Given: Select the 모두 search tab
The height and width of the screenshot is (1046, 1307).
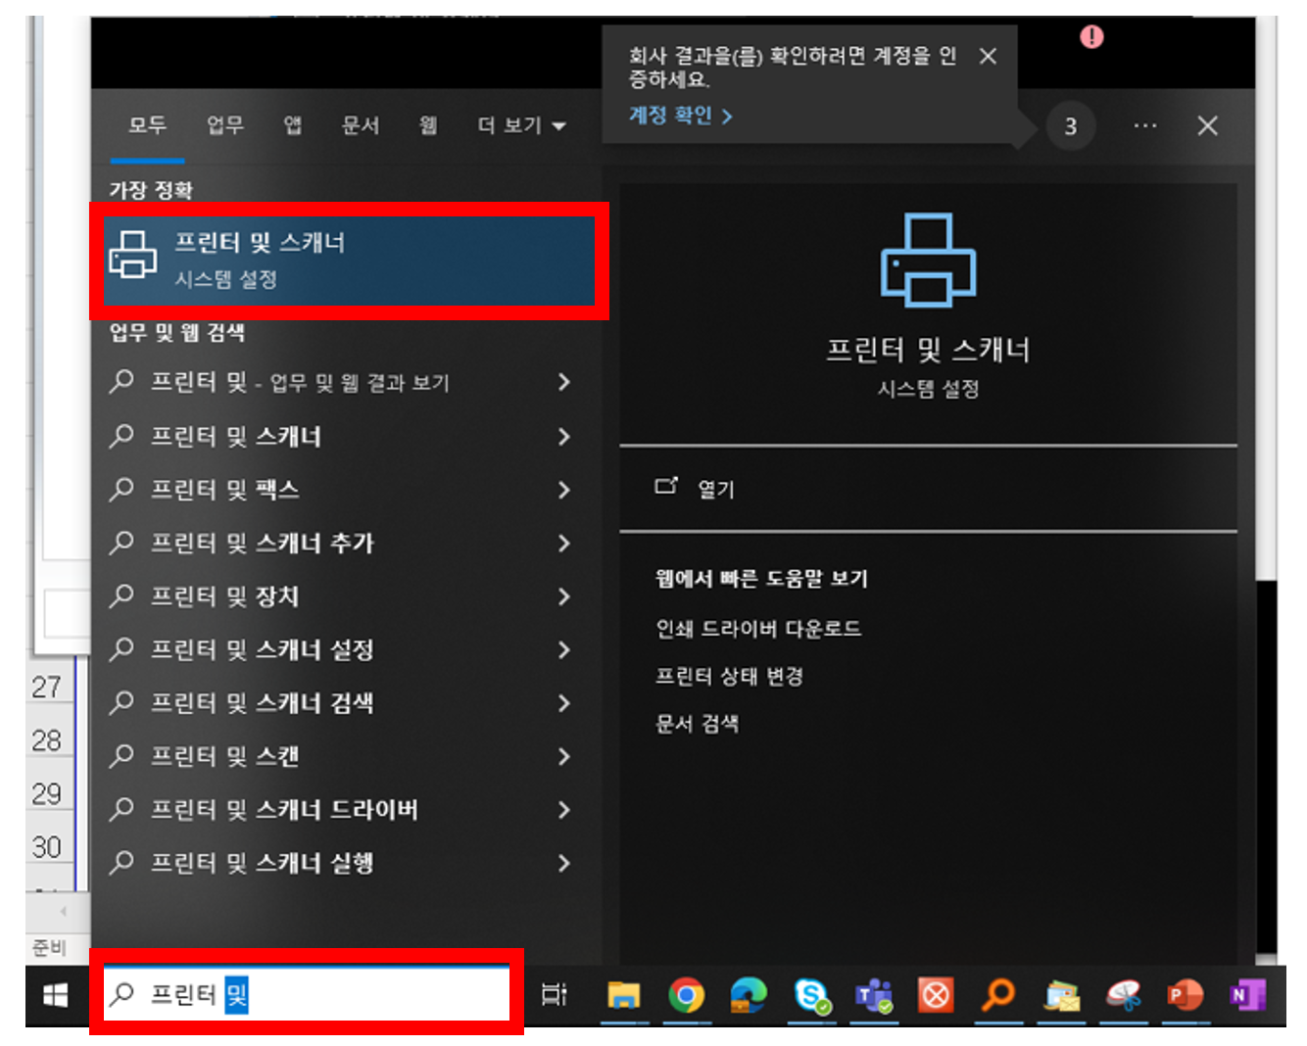Looking at the screenshot, I should pos(147,125).
